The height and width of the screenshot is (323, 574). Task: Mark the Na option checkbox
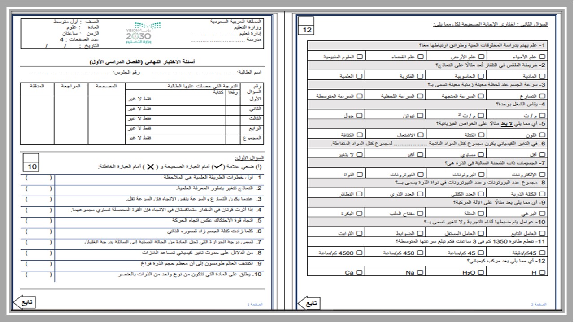420,272
